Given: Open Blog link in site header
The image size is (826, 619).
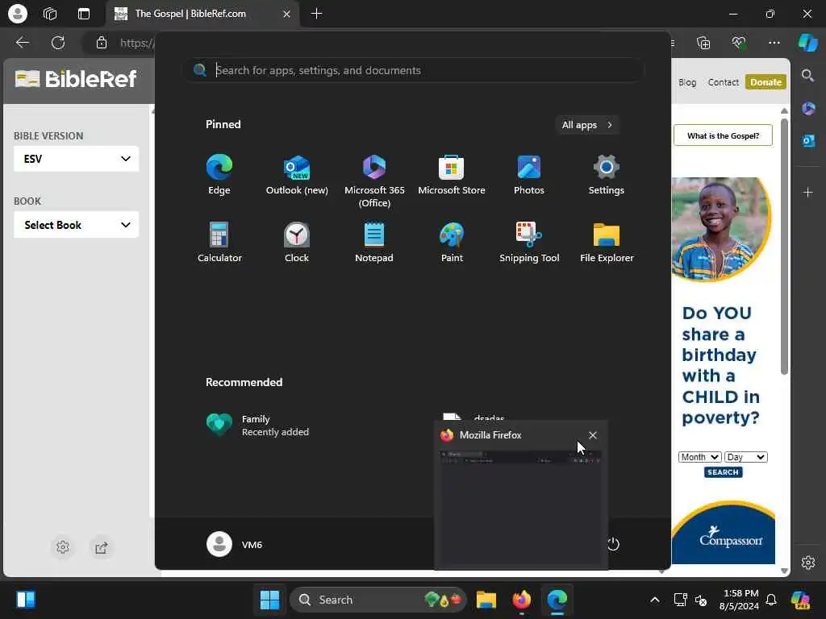Looking at the screenshot, I should click(687, 82).
